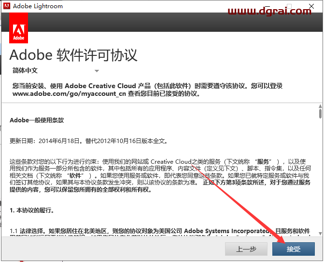324x262 pixels.
Task: Click the 'Adobe一般使用条款' heading
Action: click(x=37, y=120)
